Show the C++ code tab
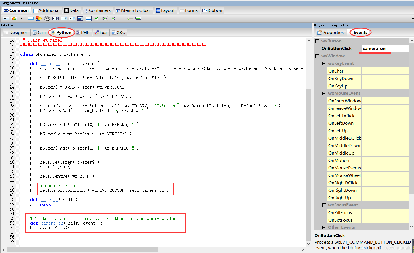The height and width of the screenshot is (253, 414). click(x=40, y=33)
